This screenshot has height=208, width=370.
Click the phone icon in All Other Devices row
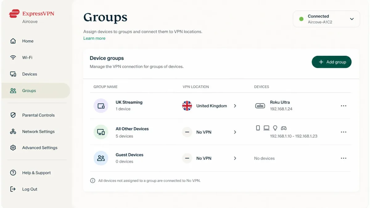point(258,128)
